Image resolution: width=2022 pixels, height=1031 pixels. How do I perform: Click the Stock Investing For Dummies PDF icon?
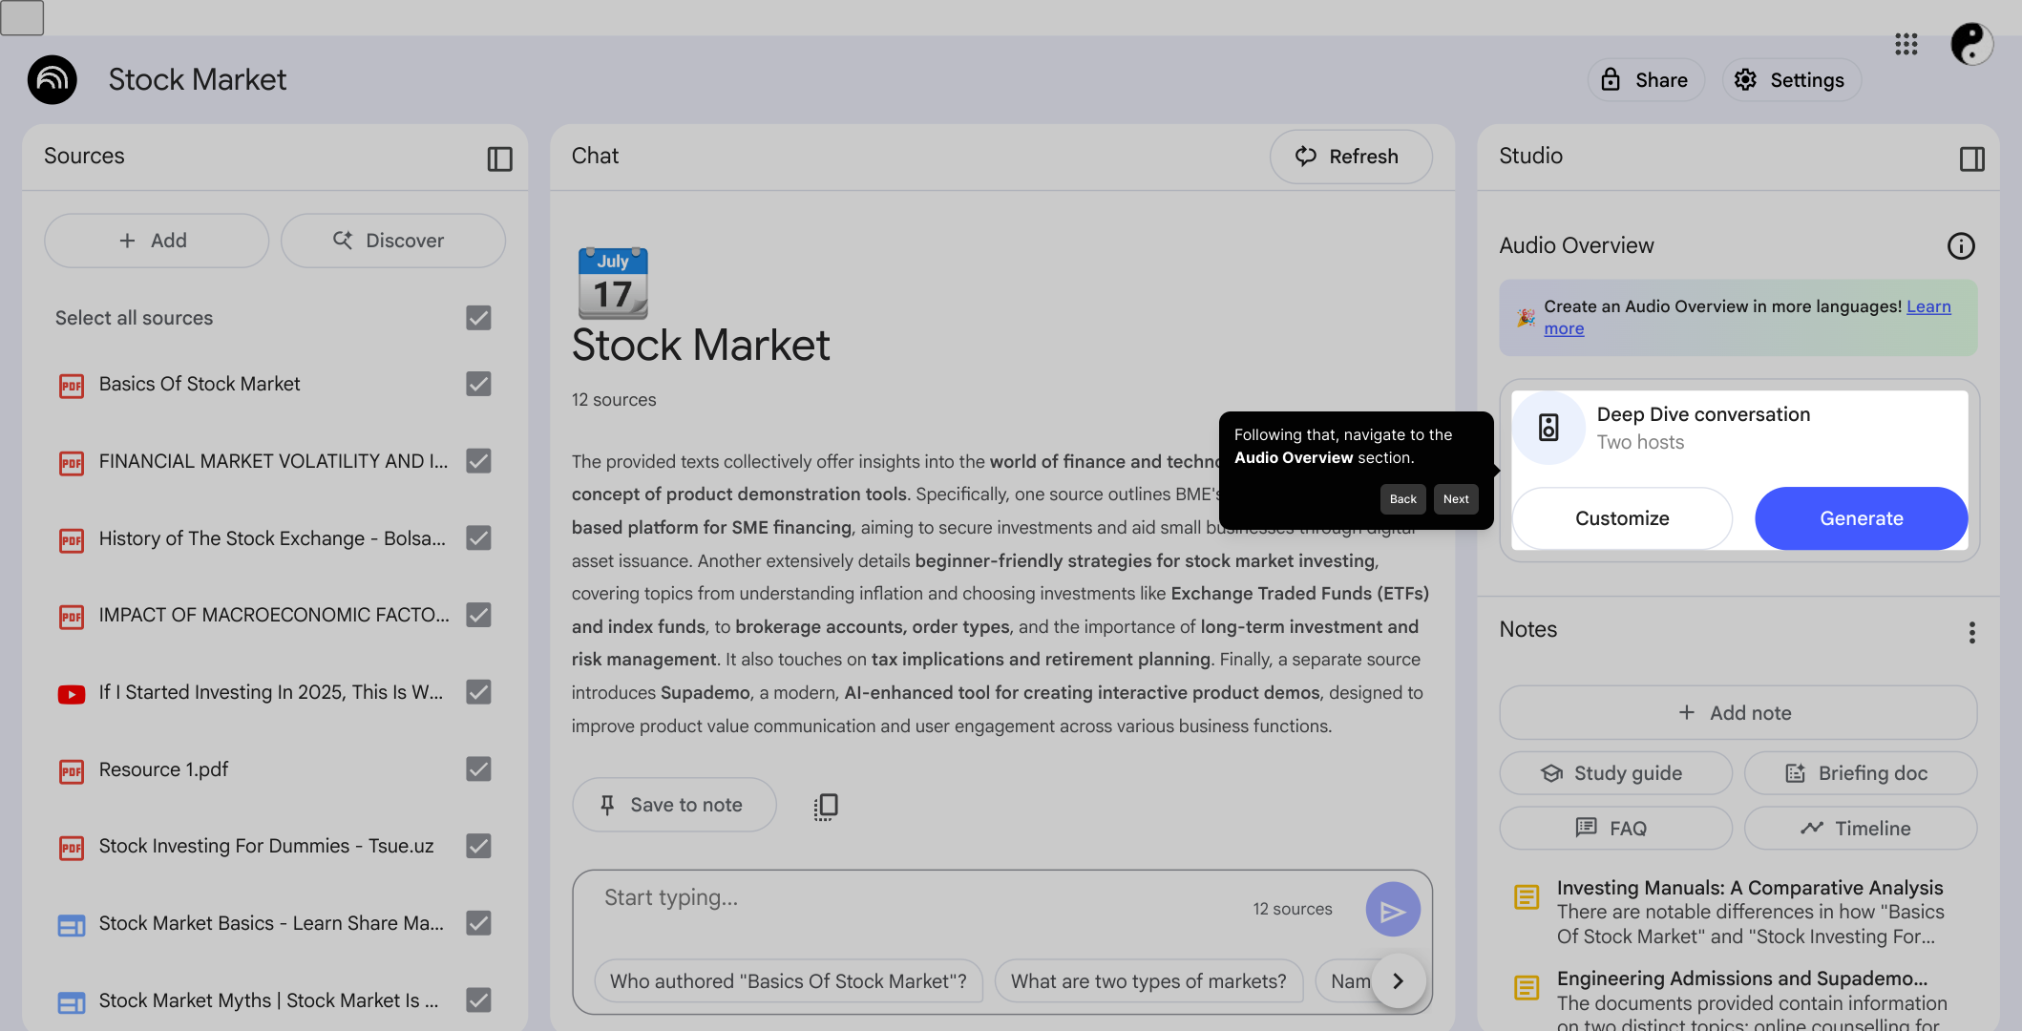tap(72, 848)
